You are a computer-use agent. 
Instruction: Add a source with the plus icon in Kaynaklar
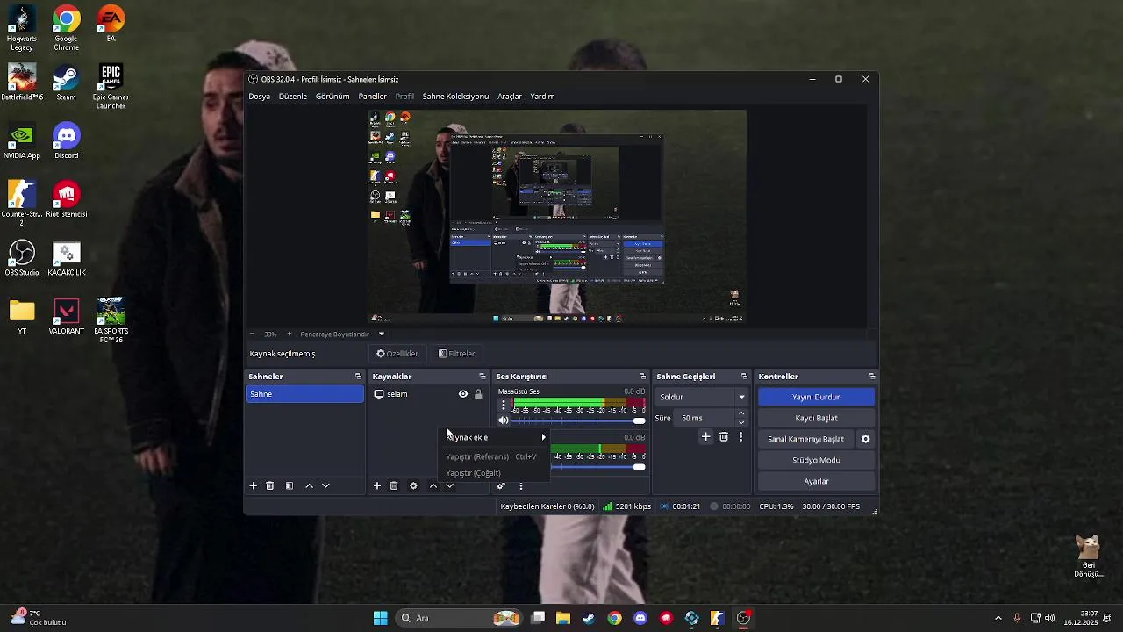[x=377, y=485]
